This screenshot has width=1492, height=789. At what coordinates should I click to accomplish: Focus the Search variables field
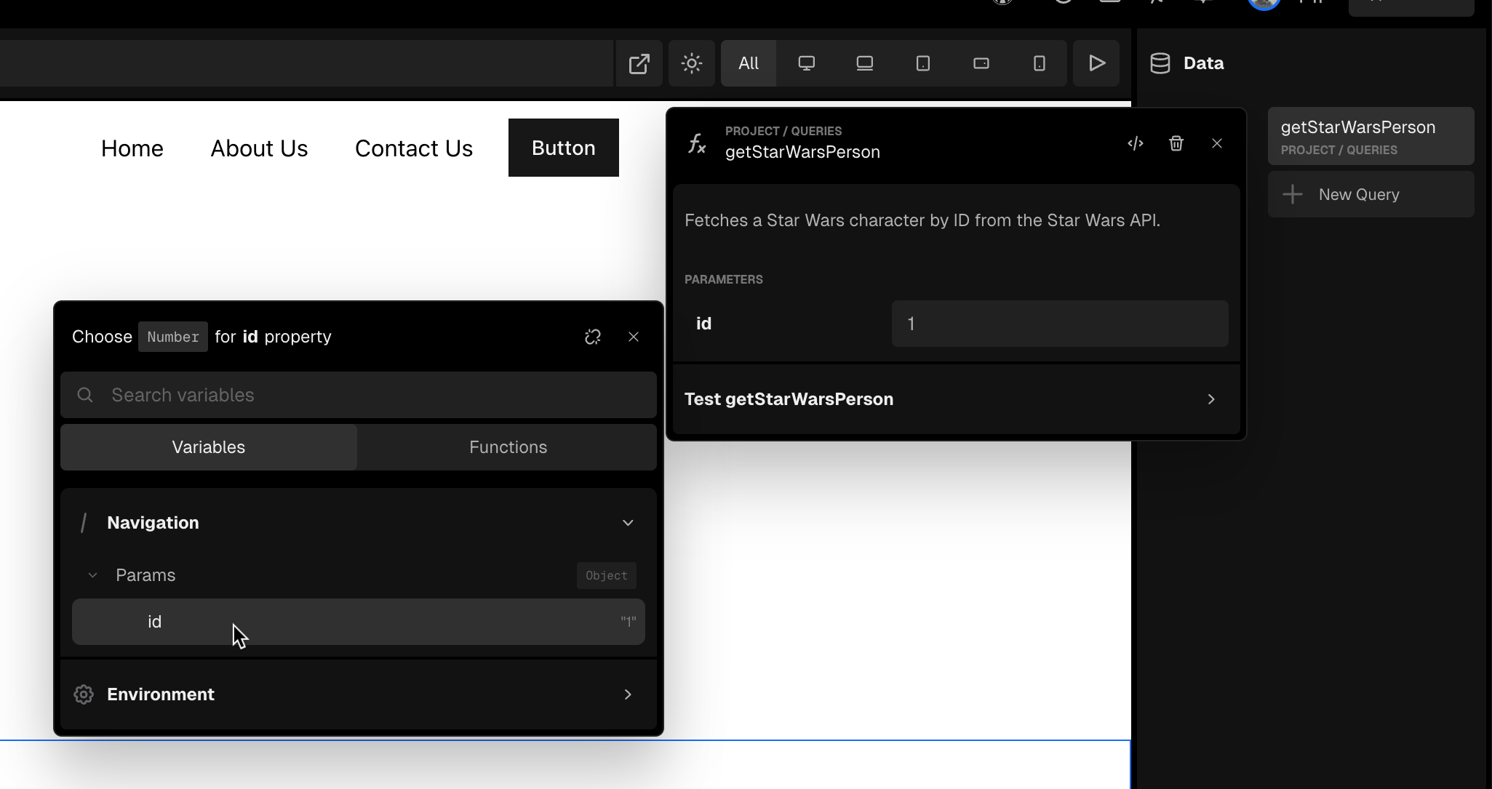point(358,395)
